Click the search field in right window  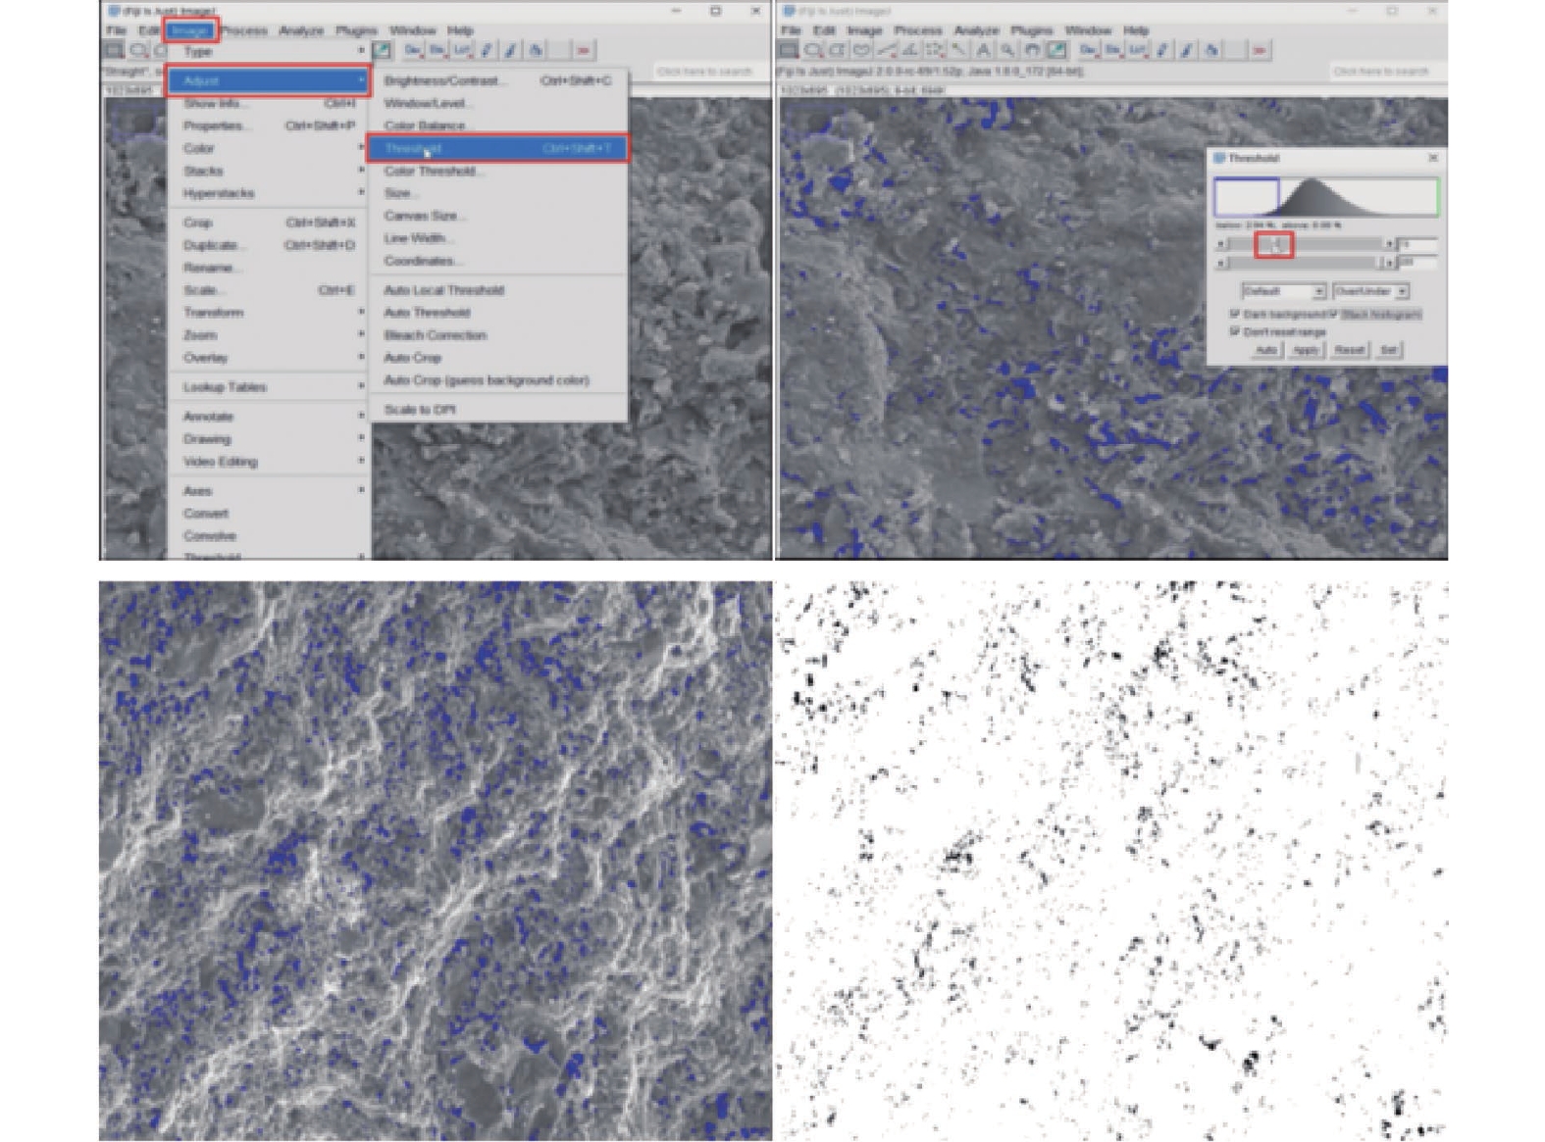click(1381, 72)
